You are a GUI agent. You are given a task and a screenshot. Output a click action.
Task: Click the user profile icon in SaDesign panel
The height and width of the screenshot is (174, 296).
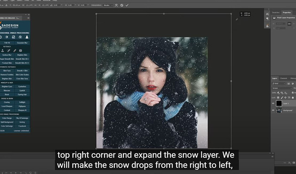27,37
